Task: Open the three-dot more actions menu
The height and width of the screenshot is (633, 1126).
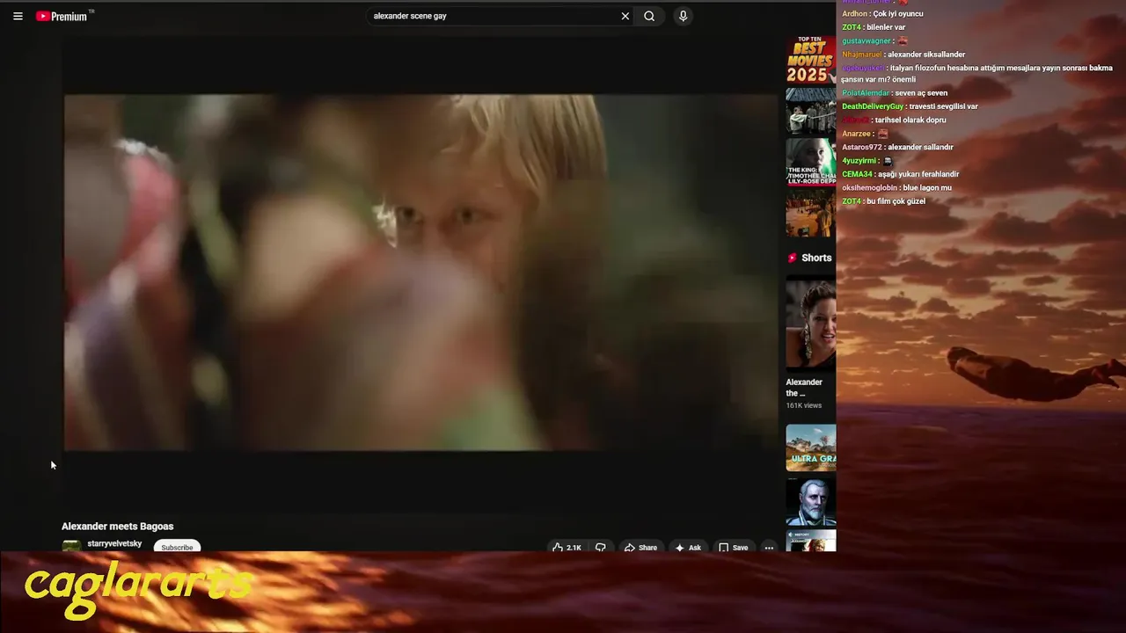Action: tap(769, 547)
